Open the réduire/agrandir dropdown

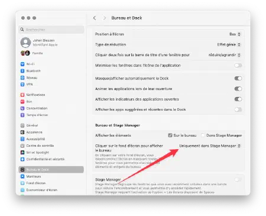[225, 55]
